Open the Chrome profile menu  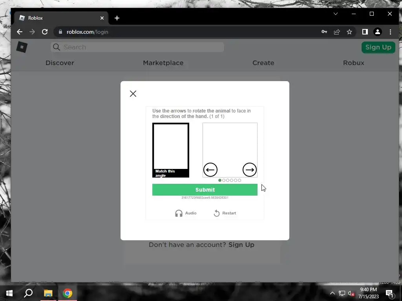(377, 32)
